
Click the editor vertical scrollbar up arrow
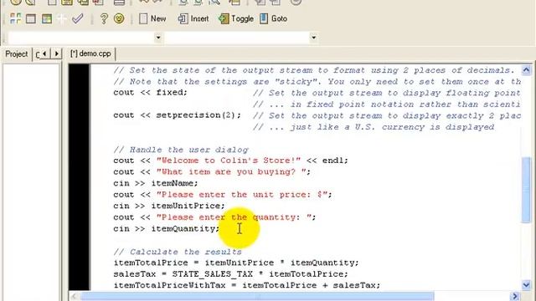tap(526, 70)
